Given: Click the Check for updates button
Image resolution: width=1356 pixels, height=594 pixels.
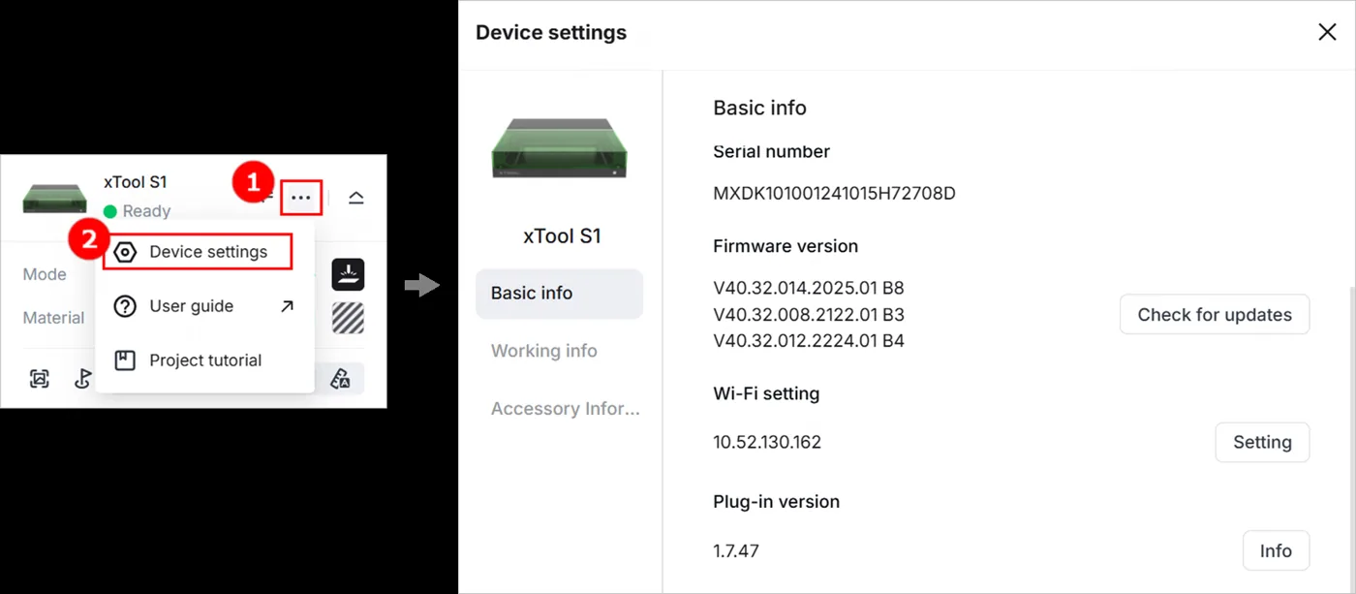Looking at the screenshot, I should [x=1215, y=315].
